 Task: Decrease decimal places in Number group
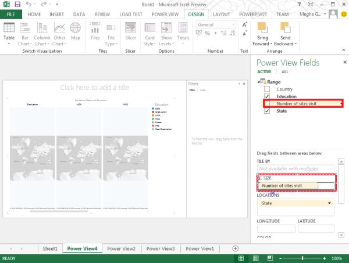tap(232, 34)
